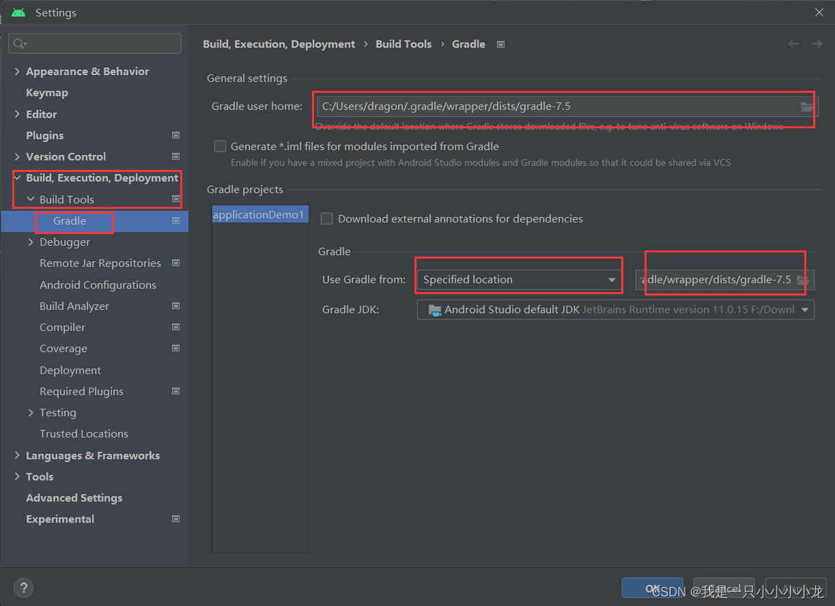The width and height of the screenshot is (835, 606).
Task: Expand the Version Control section
Action: (17, 156)
